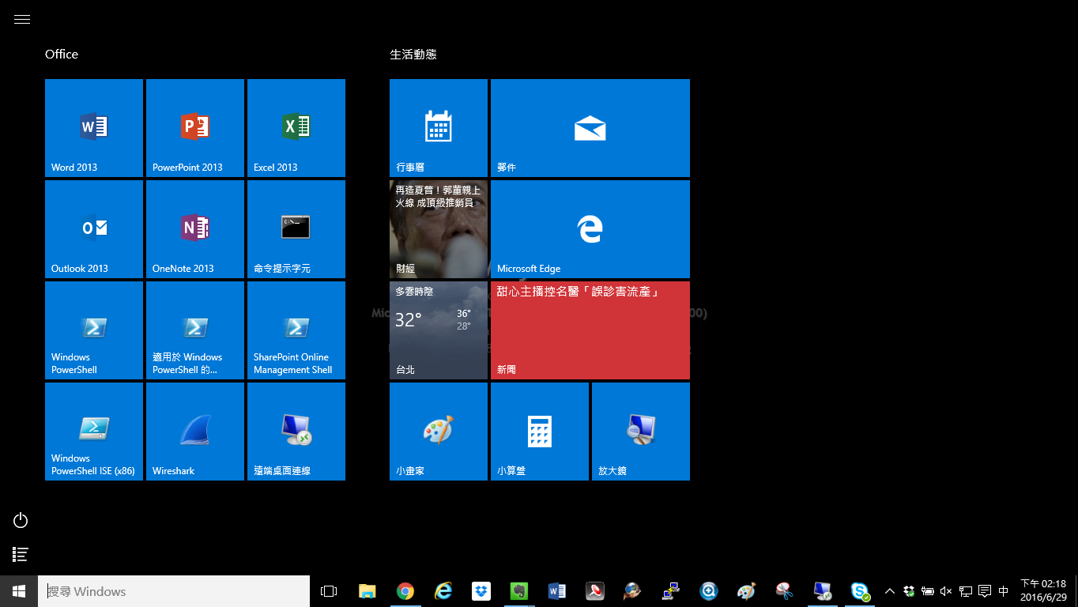The height and width of the screenshot is (607, 1078).
Task: Open the 郵件 (Mail) tile
Action: pyautogui.click(x=590, y=128)
